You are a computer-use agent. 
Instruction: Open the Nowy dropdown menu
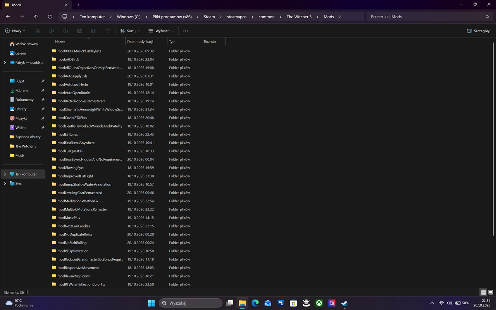coord(15,31)
